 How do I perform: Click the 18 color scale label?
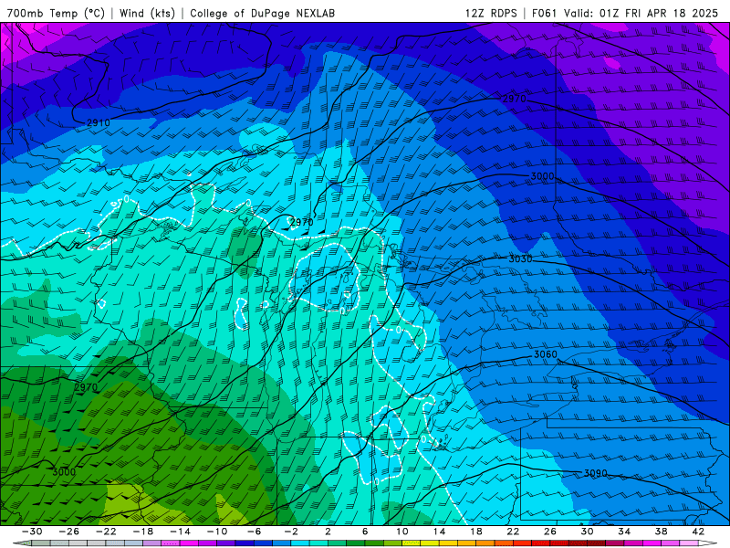coord(475,532)
